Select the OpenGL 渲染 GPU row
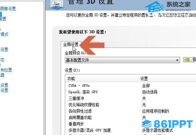Screen dimensions: 196x135 pyautogui.click(x=131, y=92)
